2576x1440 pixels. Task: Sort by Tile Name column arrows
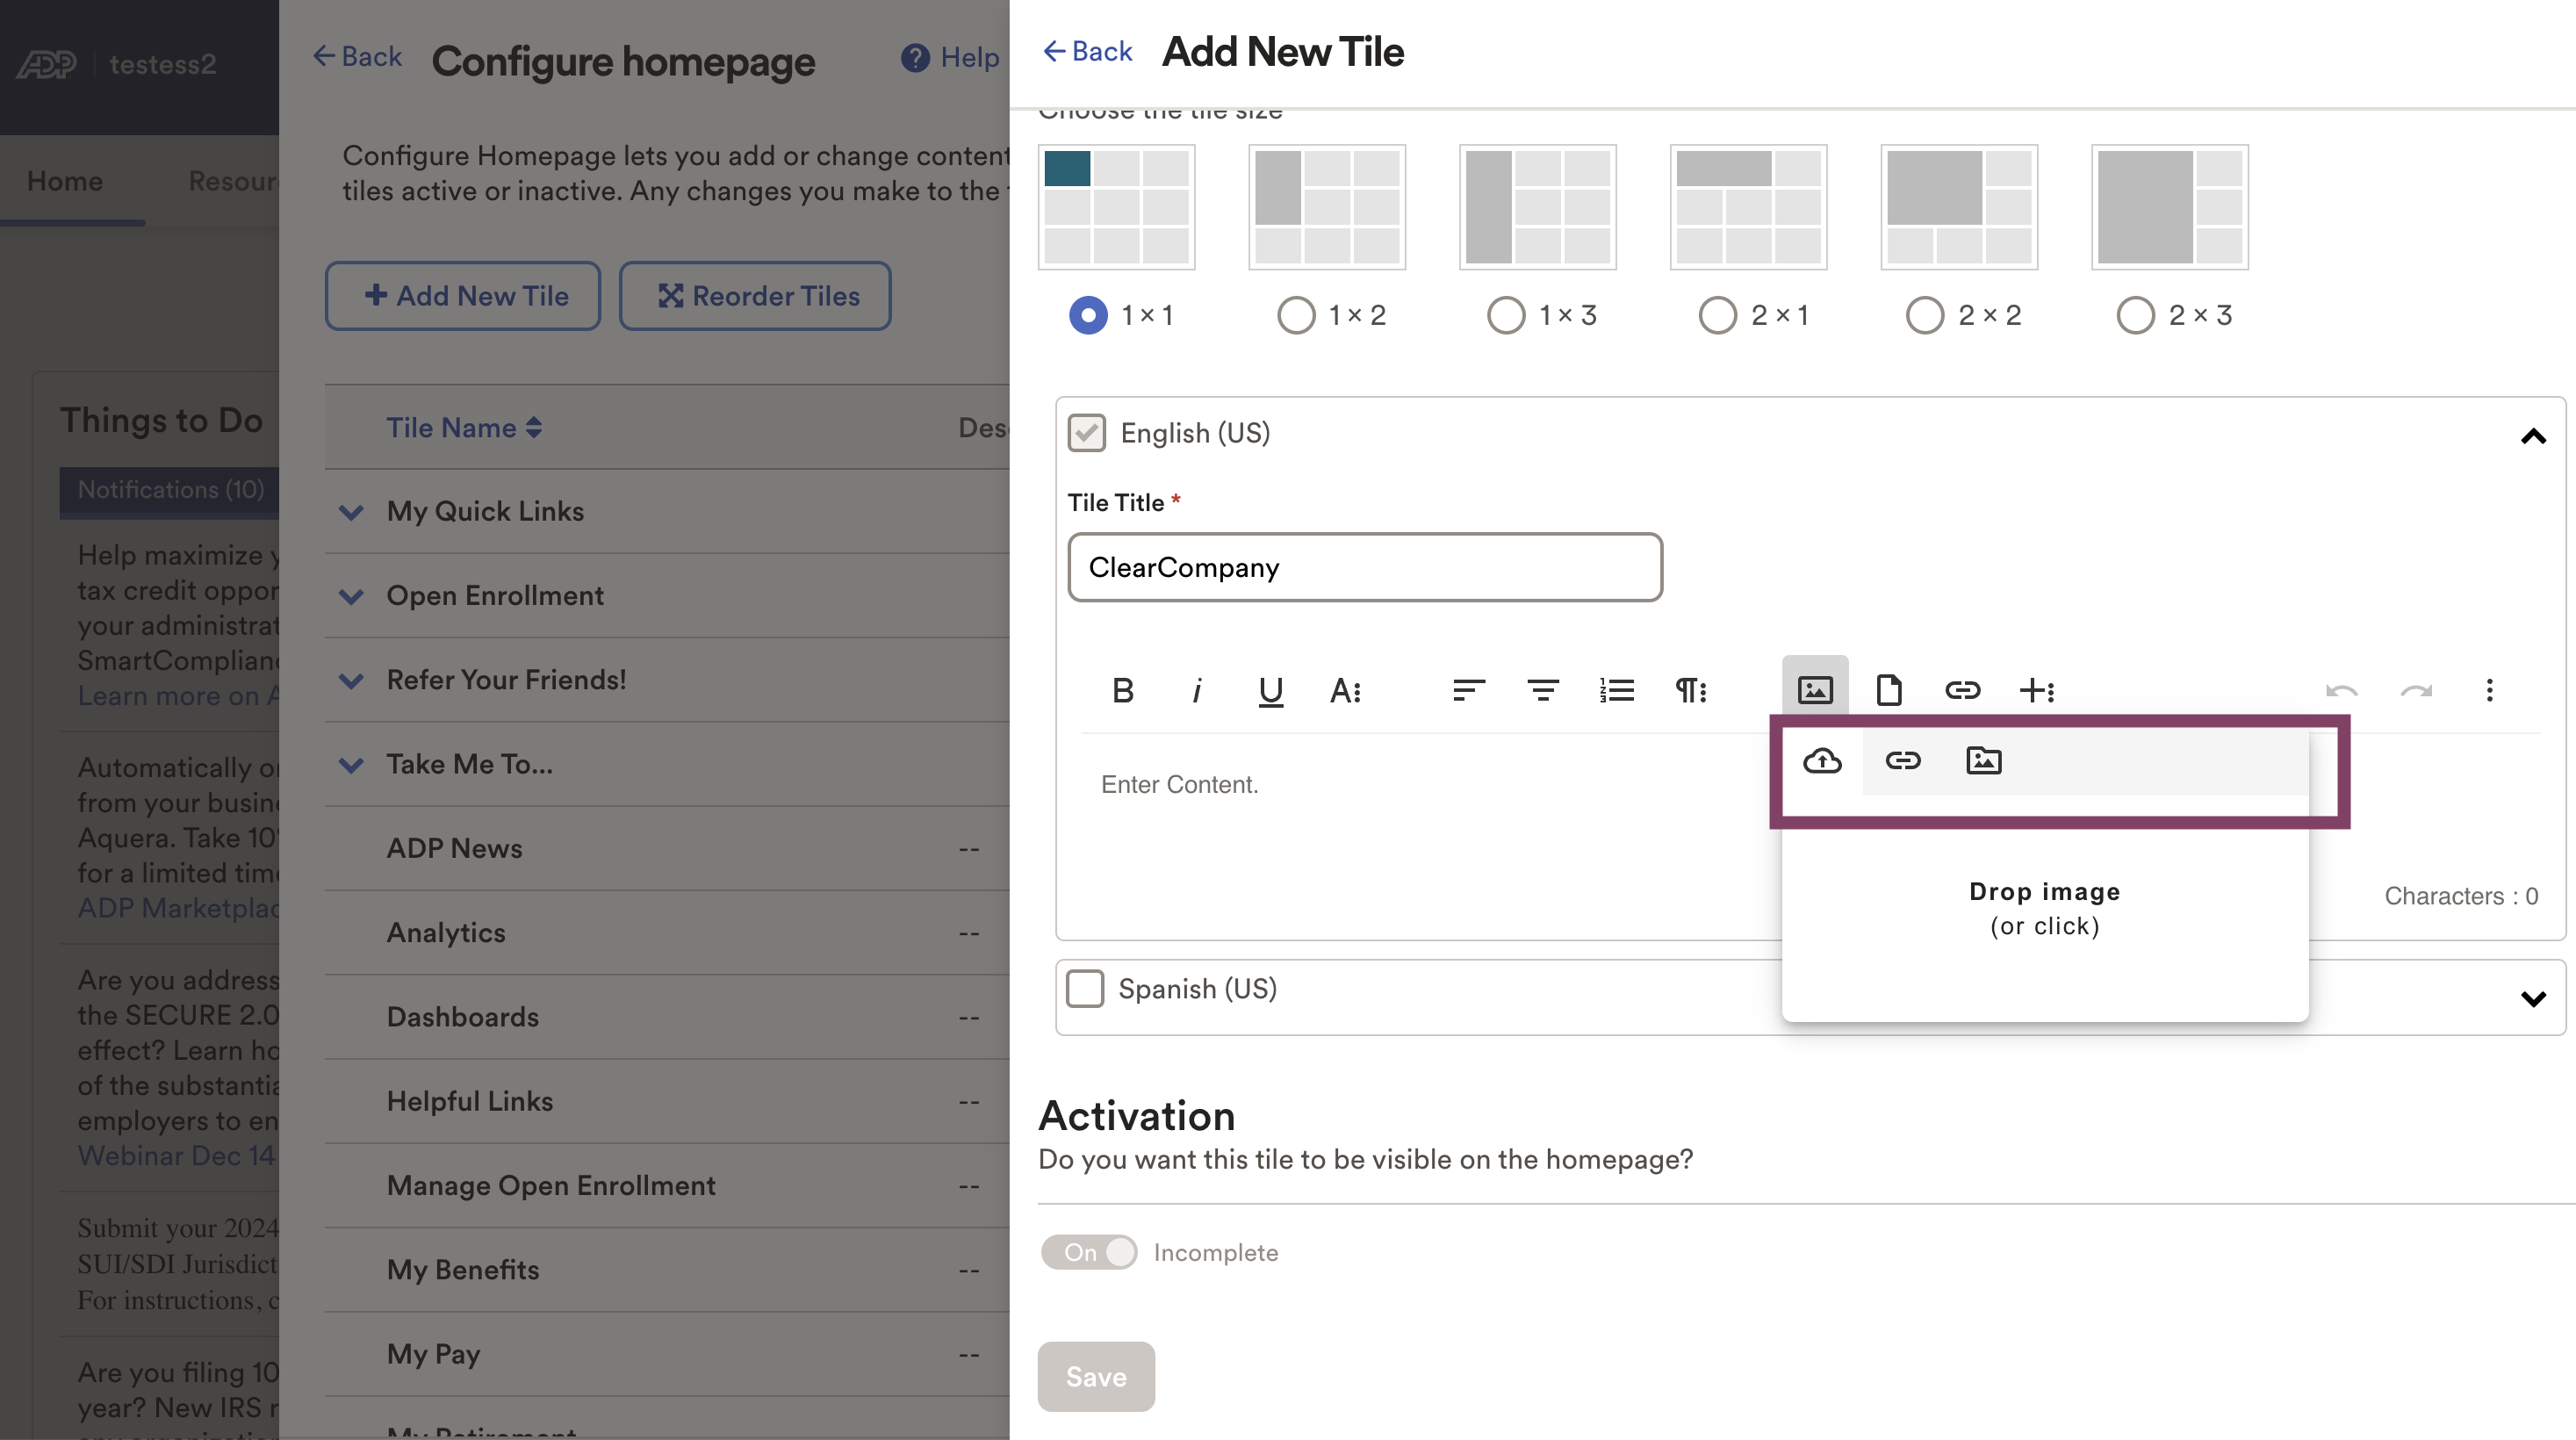tap(534, 428)
